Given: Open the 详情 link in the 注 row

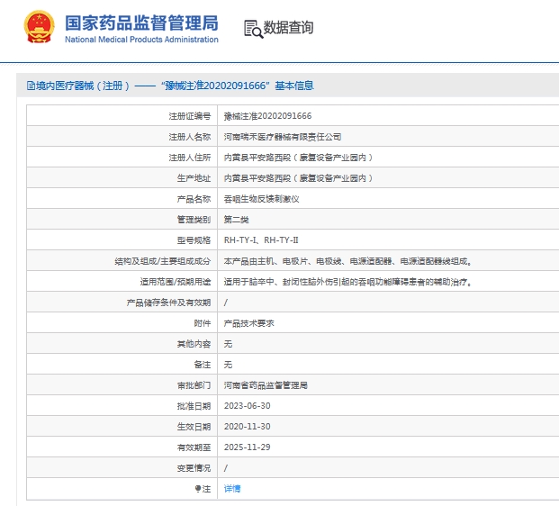Looking at the screenshot, I should 232,489.
